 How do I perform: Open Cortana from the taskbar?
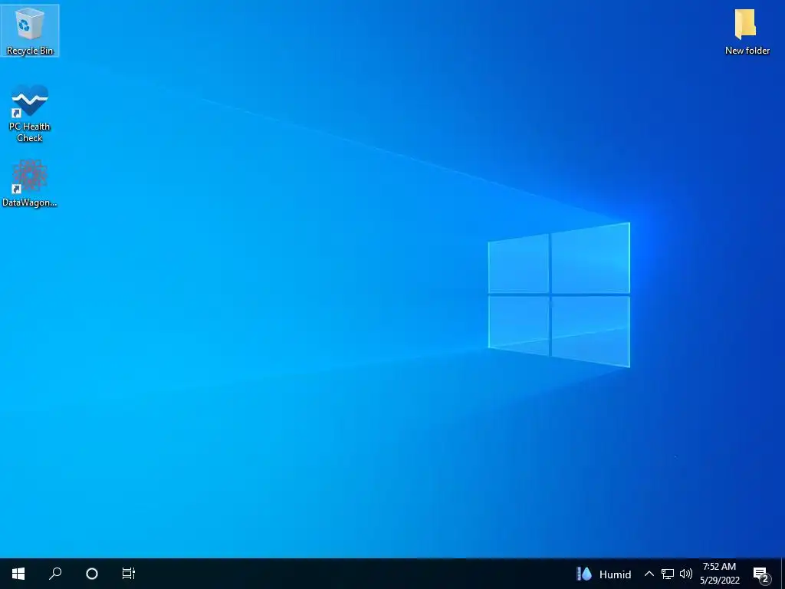pyautogui.click(x=92, y=574)
